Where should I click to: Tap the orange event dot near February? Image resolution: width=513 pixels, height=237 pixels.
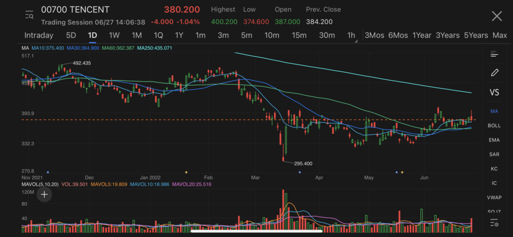pos(186,172)
